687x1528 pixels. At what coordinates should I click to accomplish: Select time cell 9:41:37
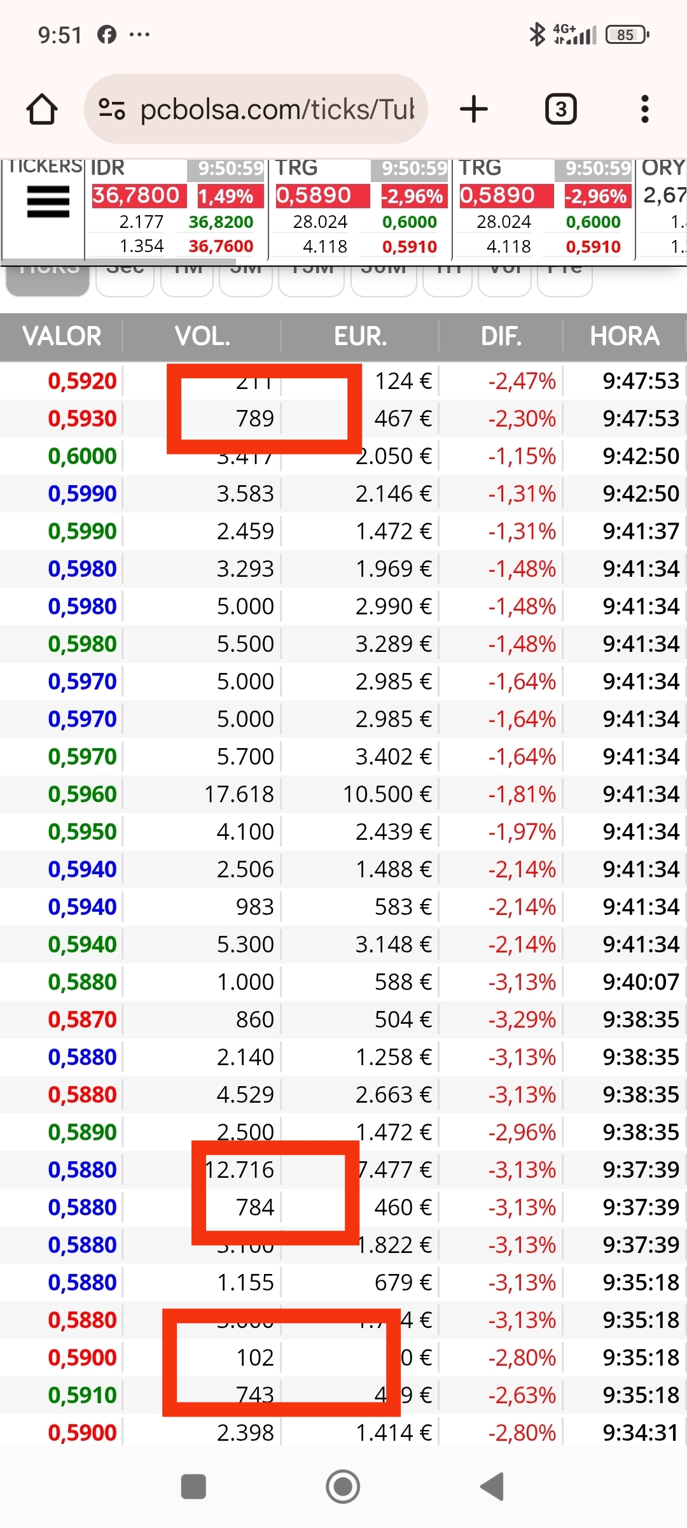pyautogui.click(x=641, y=531)
